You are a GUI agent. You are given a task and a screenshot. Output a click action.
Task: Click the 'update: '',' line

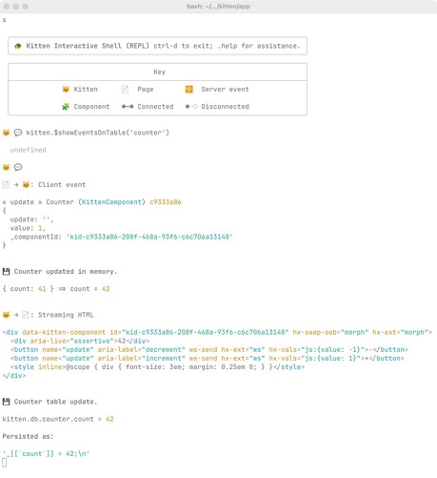tap(31, 219)
